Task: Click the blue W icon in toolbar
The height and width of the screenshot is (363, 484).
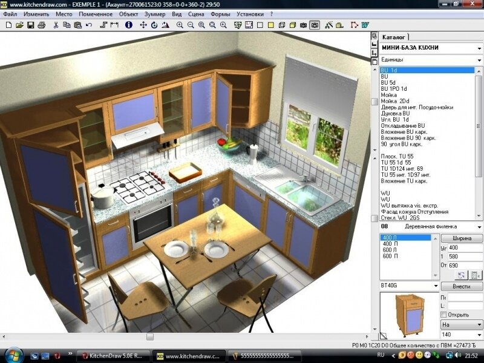Action: point(365,25)
